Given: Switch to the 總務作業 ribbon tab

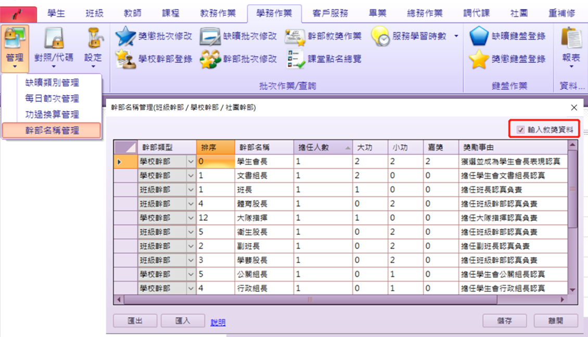Looking at the screenshot, I should point(425,14).
